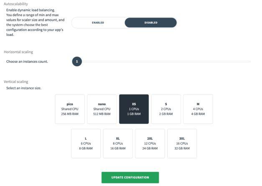Choose the nano 512 MB RAM size
The image size is (262, 186).
102,109
